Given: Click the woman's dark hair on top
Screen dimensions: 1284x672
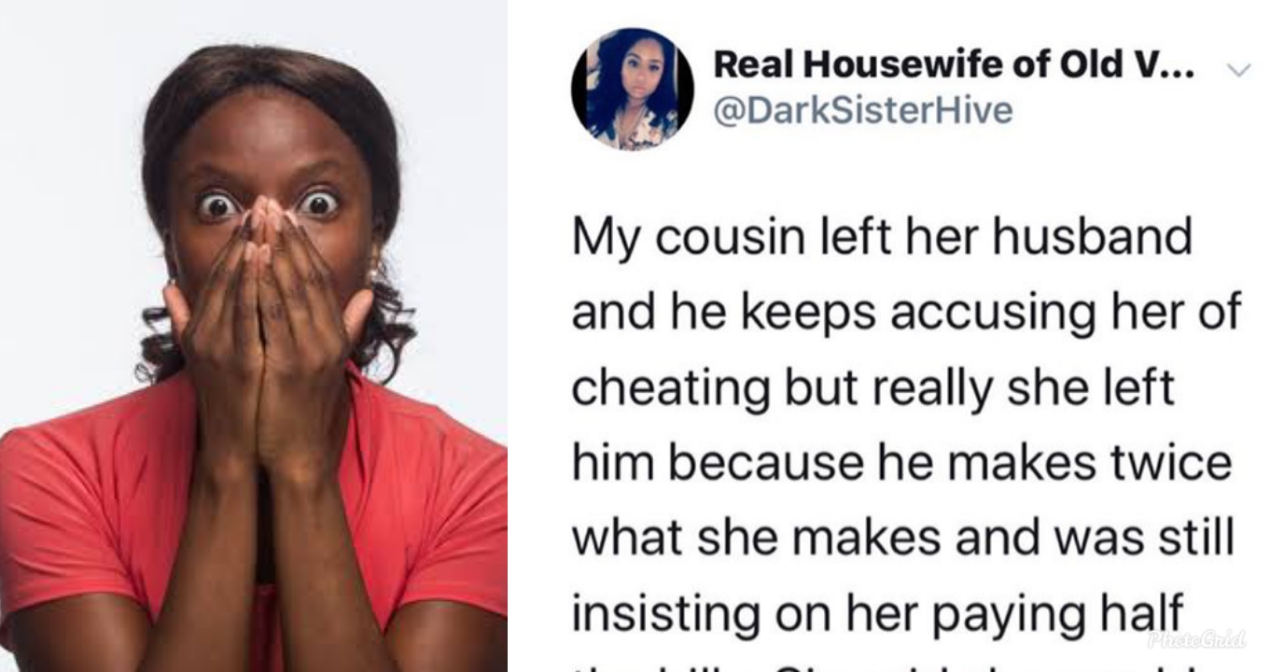Looking at the screenshot, I should [x=271, y=70].
